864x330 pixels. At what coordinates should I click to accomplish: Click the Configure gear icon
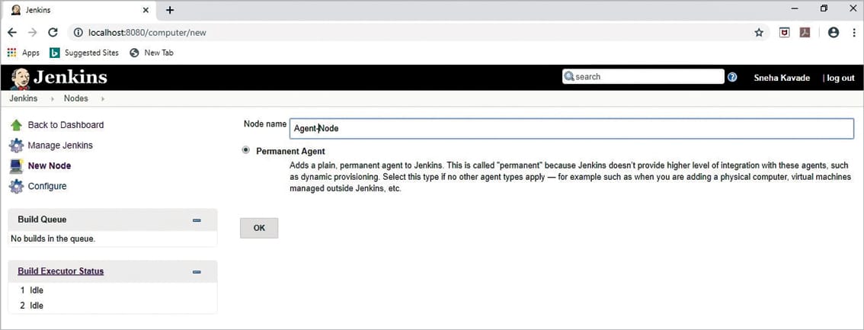pos(17,186)
